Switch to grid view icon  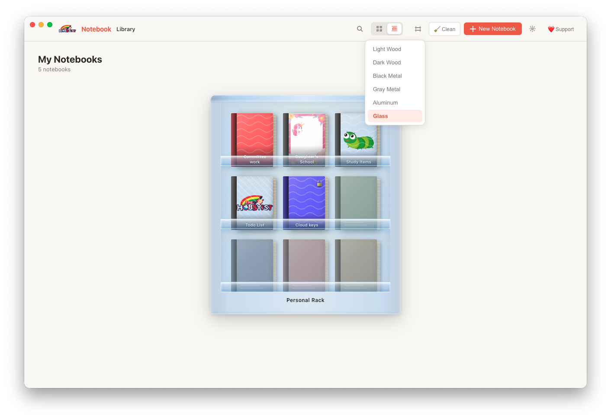click(x=379, y=29)
